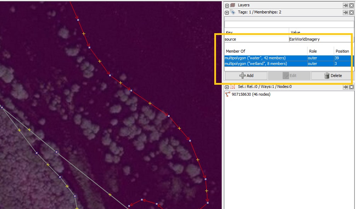This screenshot has height=209, width=357.
Task: Click the Delete tag button
Action: [x=333, y=76]
